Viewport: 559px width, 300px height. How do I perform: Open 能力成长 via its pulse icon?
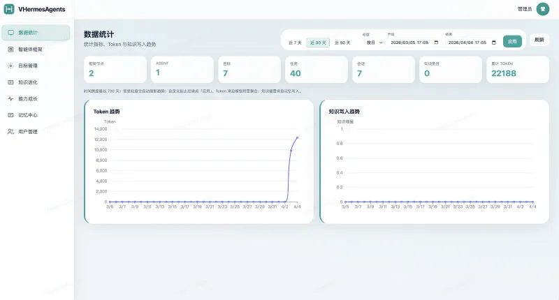10,99
